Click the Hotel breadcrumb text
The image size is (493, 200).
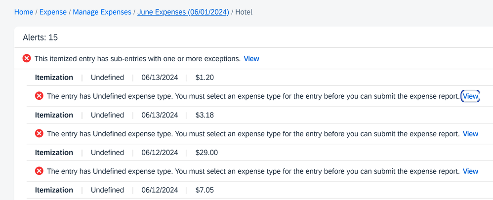click(244, 12)
